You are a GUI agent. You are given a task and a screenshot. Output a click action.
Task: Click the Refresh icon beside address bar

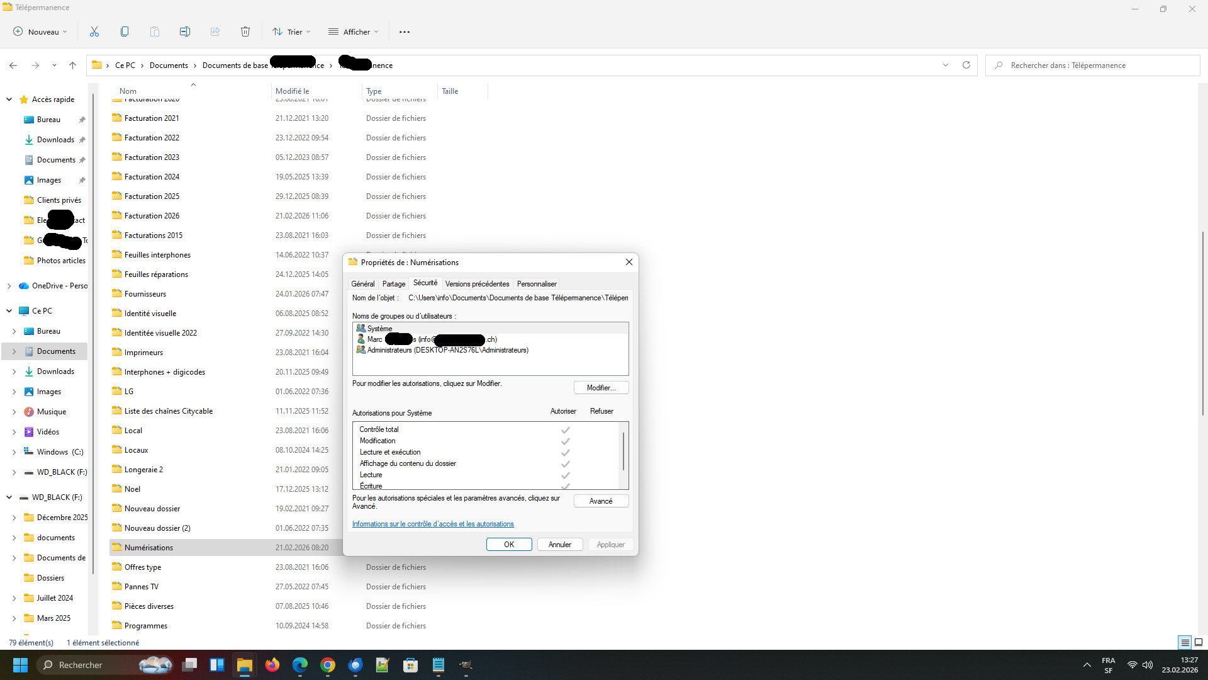(966, 65)
